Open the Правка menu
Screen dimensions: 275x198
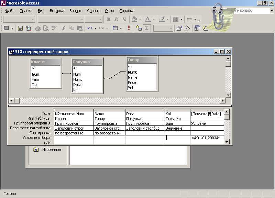click(x=26, y=11)
